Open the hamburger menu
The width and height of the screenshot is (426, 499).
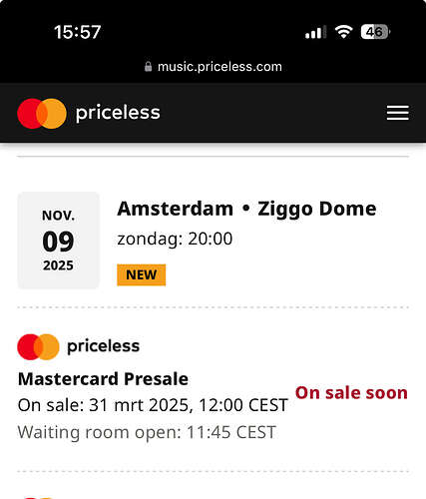point(398,113)
